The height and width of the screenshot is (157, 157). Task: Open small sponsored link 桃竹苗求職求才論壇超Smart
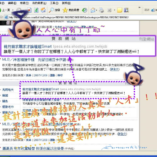(41, 89)
